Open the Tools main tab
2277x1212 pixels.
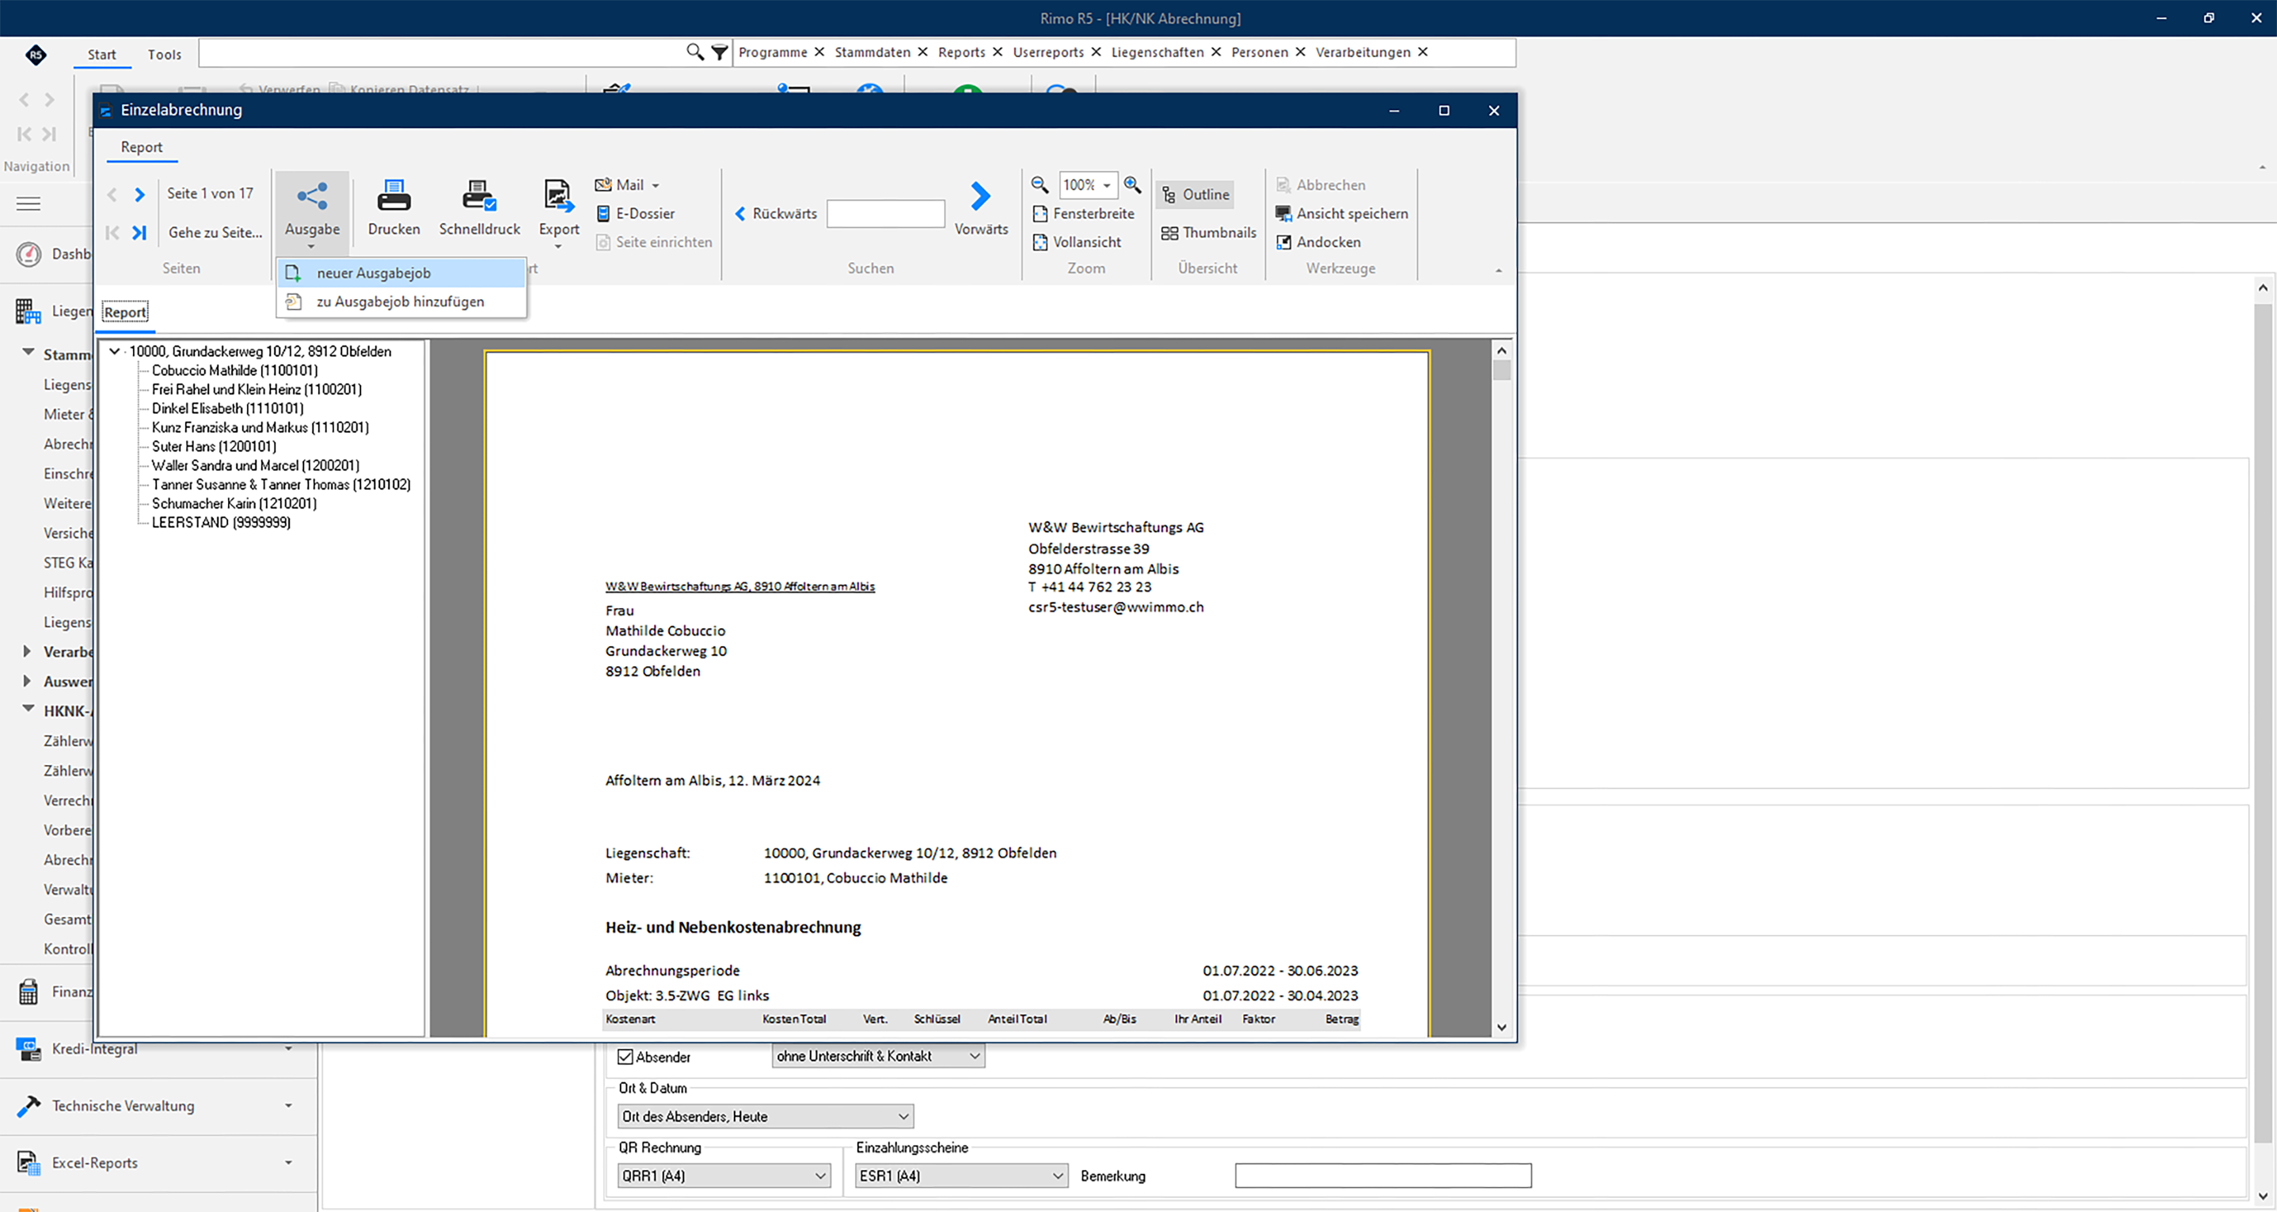tap(164, 55)
